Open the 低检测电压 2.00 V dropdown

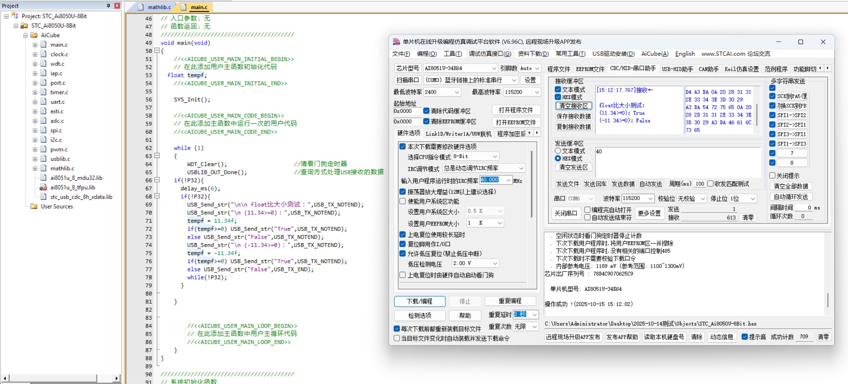[495, 263]
